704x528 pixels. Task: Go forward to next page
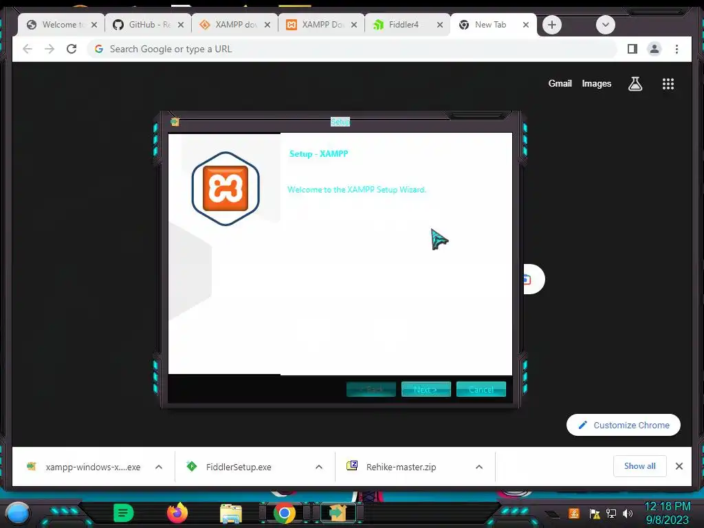point(49,49)
